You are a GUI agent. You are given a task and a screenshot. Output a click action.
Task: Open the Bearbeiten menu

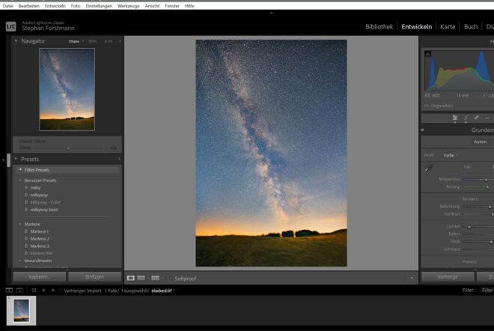[x=29, y=6]
